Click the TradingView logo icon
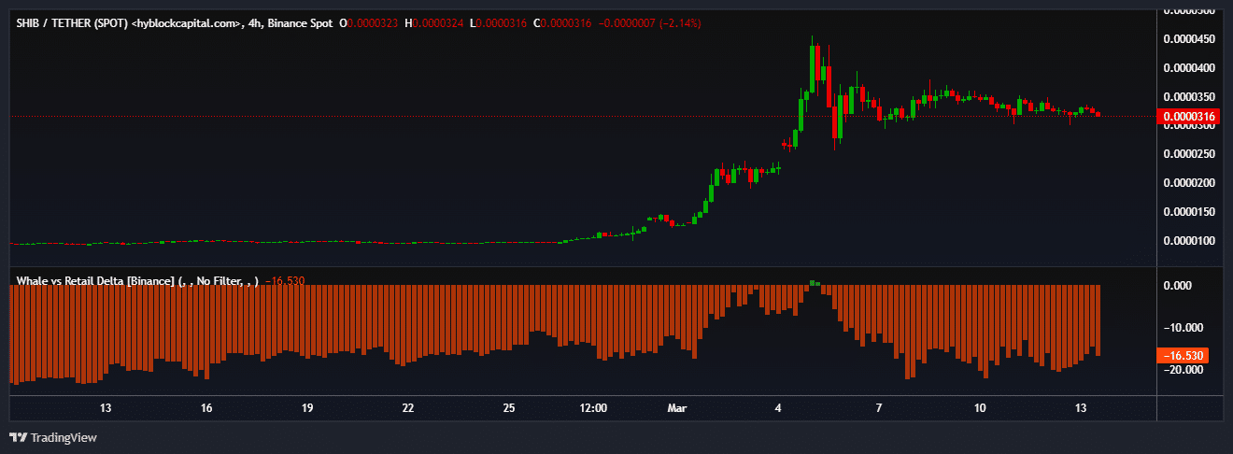The image size is (1233, 454). (18, 437)
